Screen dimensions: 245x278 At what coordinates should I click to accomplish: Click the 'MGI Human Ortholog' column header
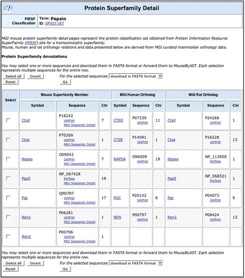coord(138,95)
